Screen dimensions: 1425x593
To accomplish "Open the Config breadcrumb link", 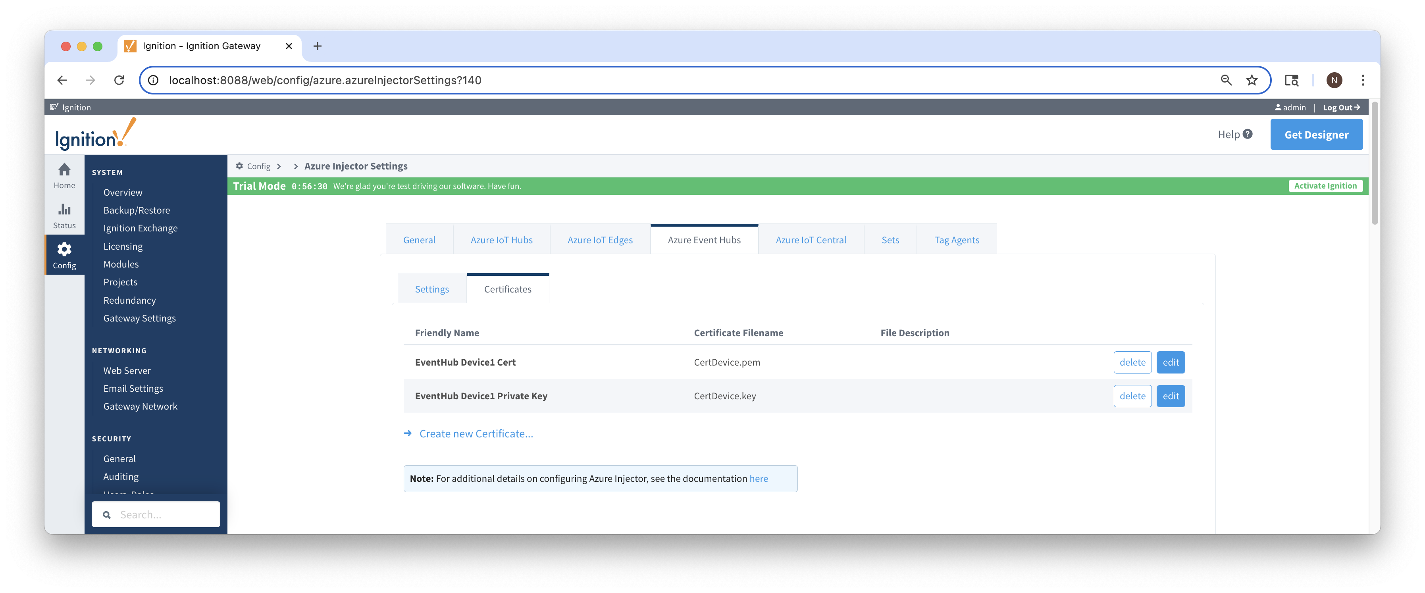I will (258, 166).
